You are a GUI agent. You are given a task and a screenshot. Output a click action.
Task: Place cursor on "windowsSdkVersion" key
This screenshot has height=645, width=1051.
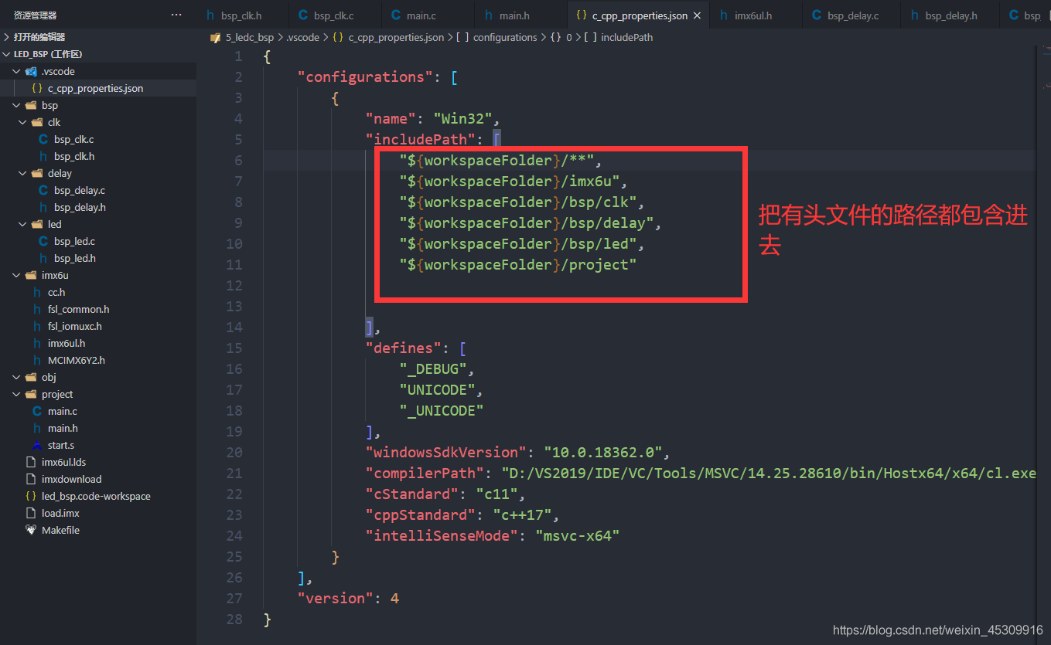[446, 452]
